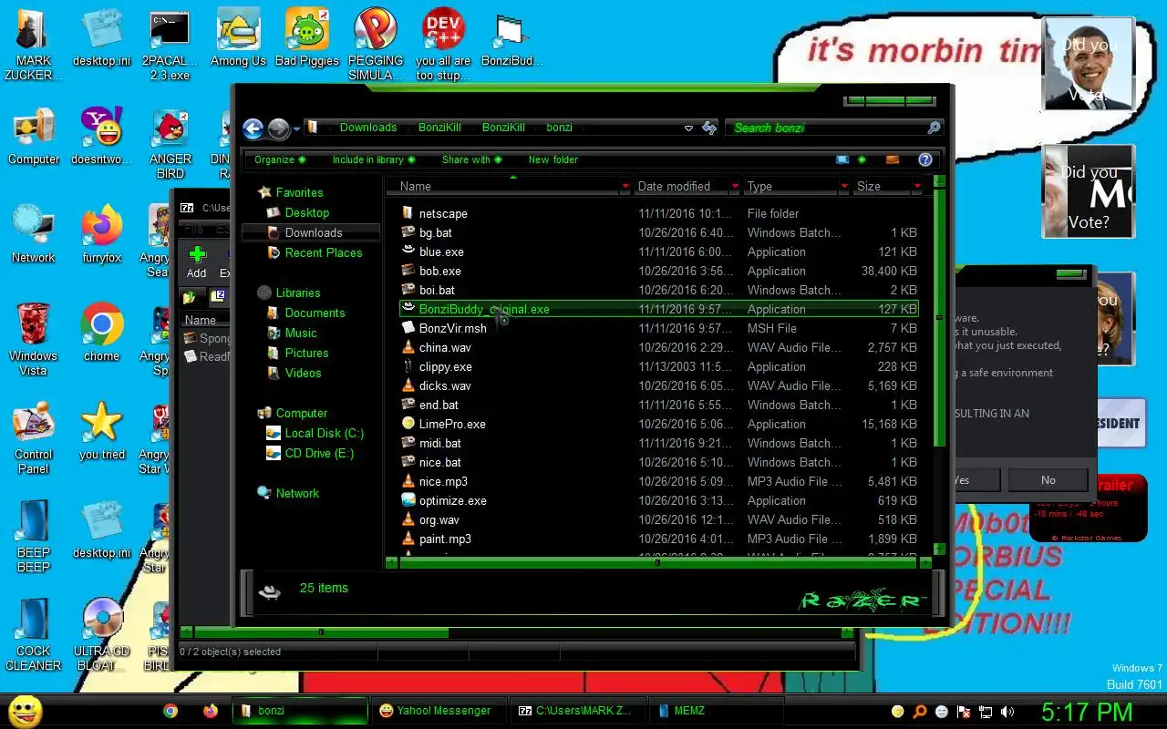Open furryfox Firefox desktop icon
Viewport: 1167px width, 729px height.
click(x=101, y=235)
